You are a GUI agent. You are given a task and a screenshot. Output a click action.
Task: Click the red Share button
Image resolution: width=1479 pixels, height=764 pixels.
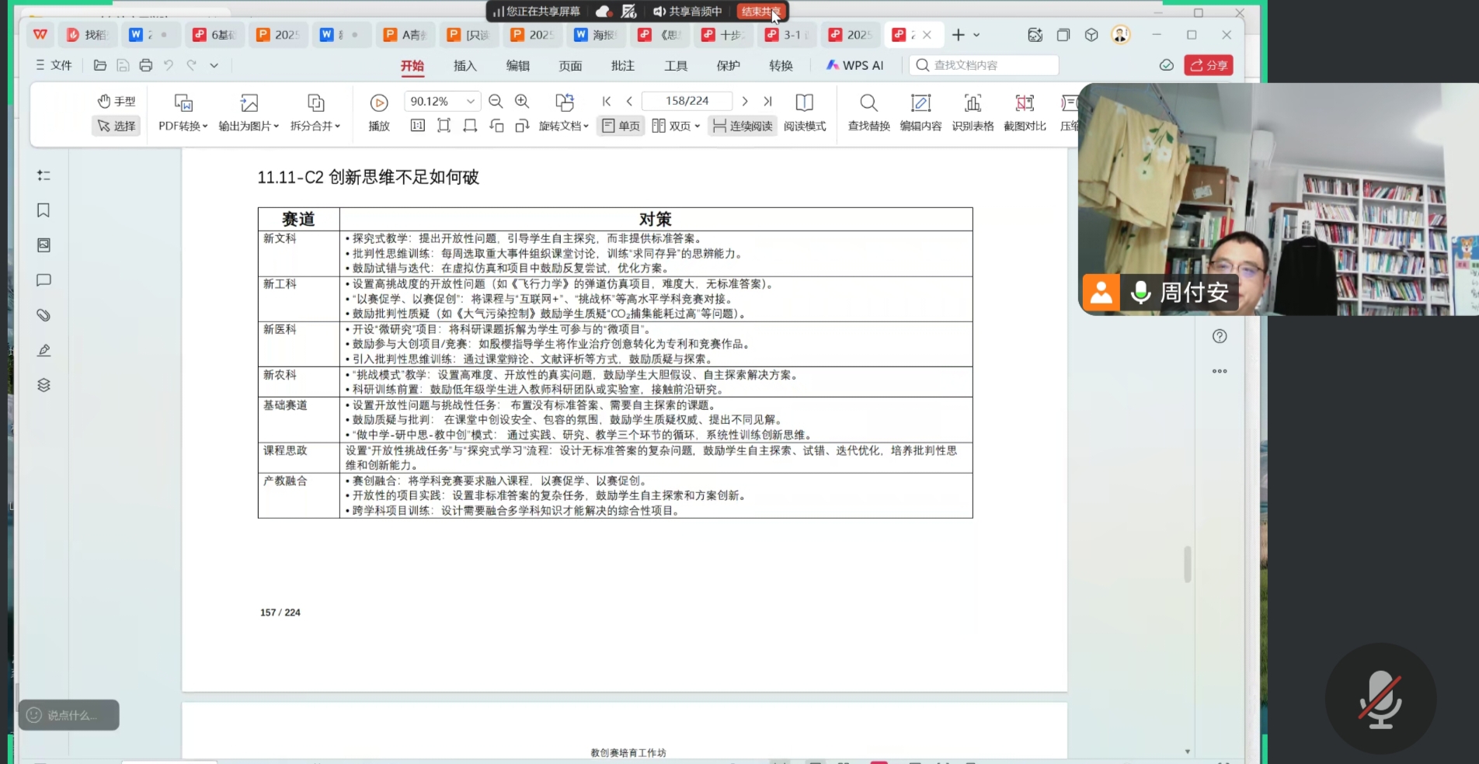1209,65
